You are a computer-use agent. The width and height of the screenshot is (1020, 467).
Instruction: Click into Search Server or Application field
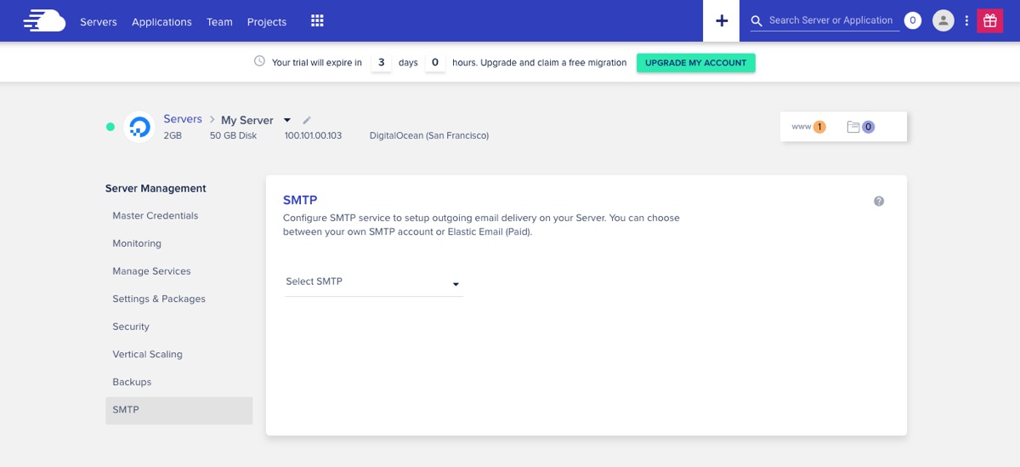click(x=831, y=20)
